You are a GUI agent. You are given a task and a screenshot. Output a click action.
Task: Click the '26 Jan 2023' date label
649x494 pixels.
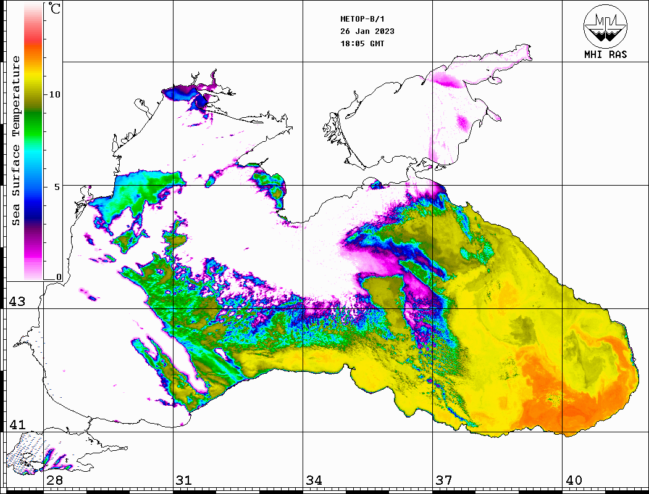pyautogui.click(x=367, y=31)
